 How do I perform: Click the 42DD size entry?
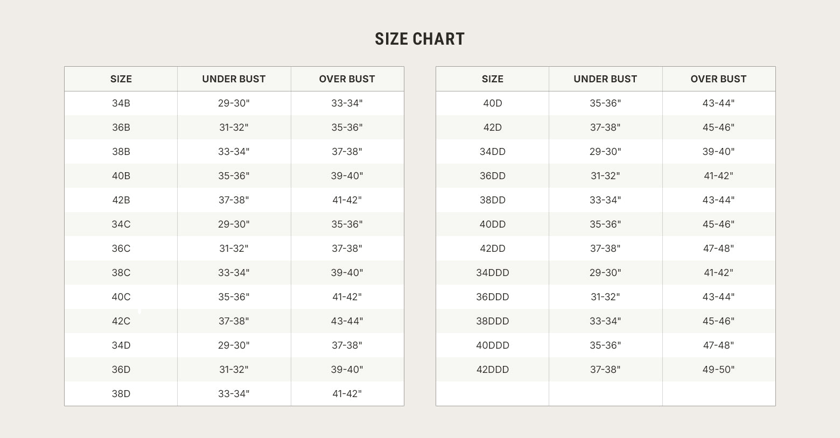tap(492, 249)
